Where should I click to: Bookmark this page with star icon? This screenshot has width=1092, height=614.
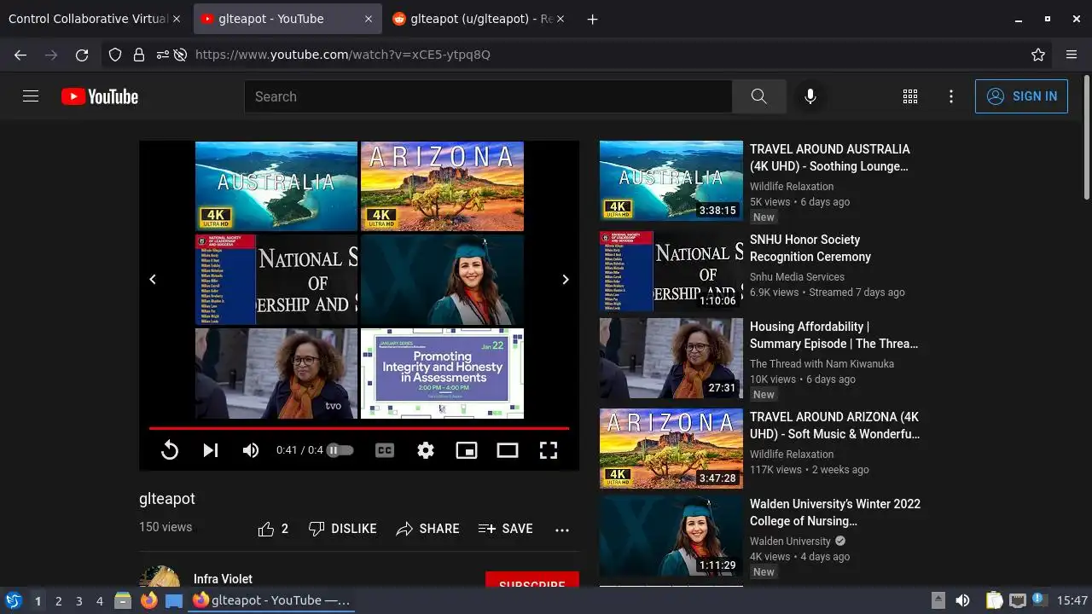pos(1038,55)
